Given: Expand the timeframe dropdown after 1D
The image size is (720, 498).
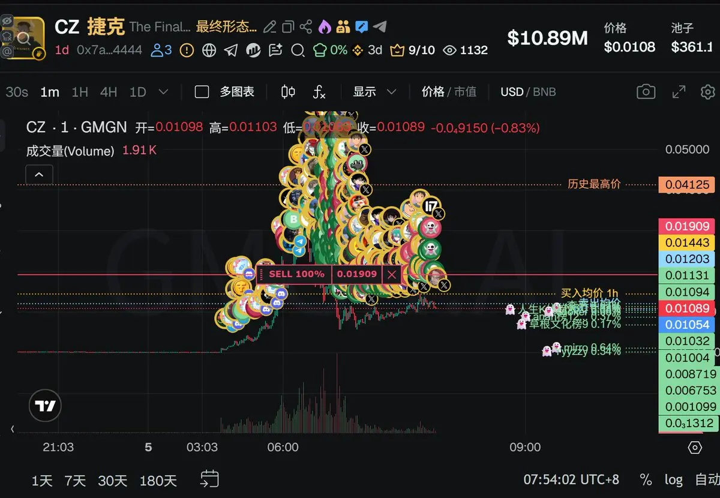Looking at the screenshot, I should pyautogui.click(x=163, y=92).
